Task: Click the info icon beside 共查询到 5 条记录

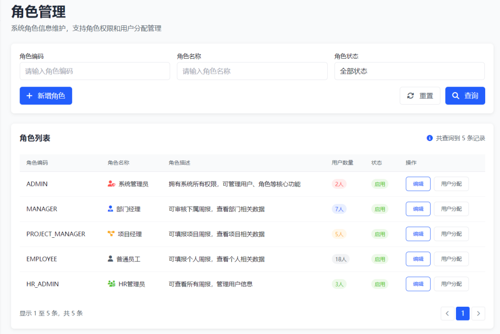Action: coord(430,138)
